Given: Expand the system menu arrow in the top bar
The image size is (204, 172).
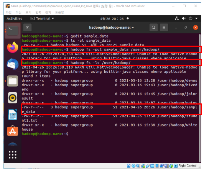Looking at the screenshot, I should pos(196,18).
